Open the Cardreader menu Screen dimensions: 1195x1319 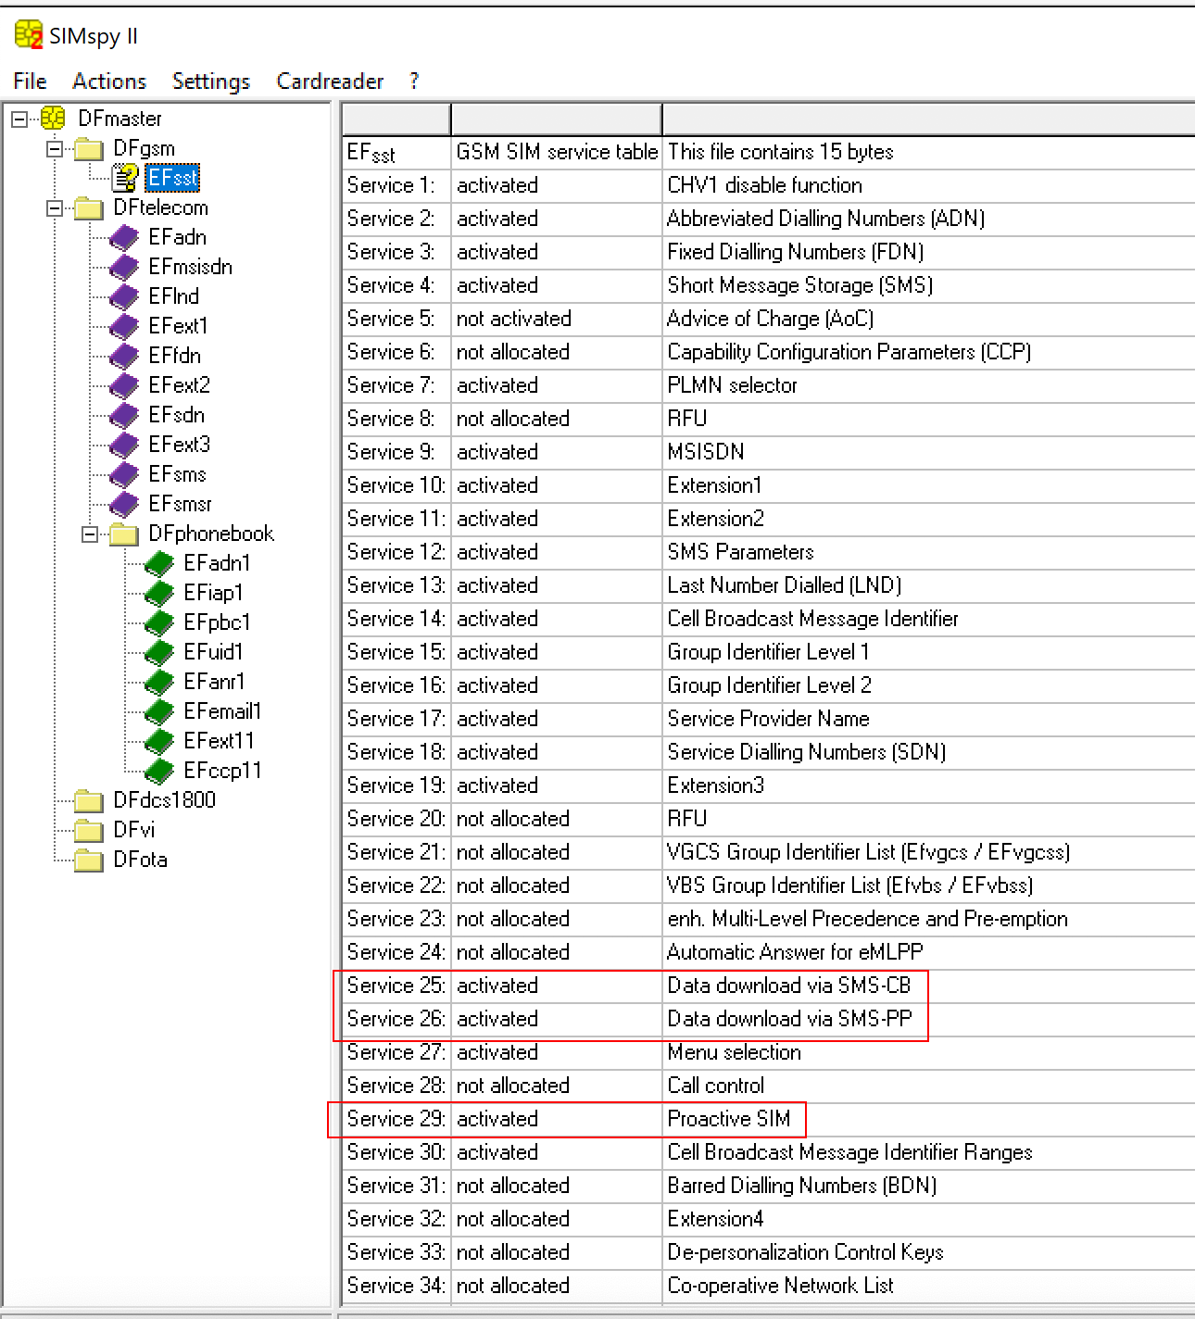point(330,82)
